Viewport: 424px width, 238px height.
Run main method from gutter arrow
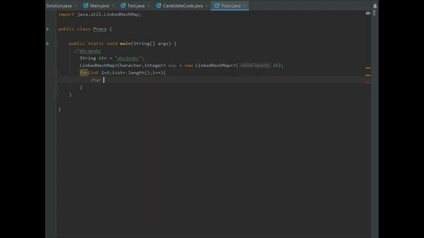click(48, 44)
